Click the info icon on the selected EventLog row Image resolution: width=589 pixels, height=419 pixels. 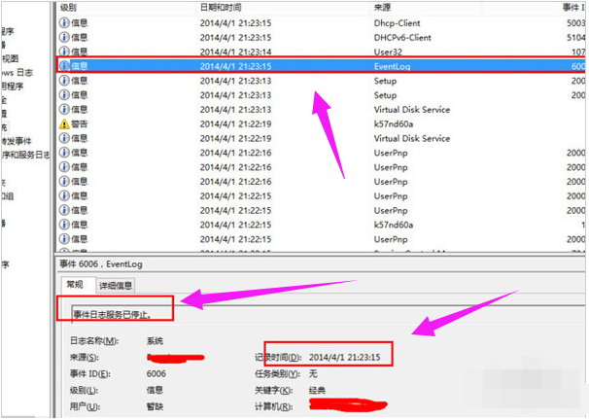tap(64, 65)
